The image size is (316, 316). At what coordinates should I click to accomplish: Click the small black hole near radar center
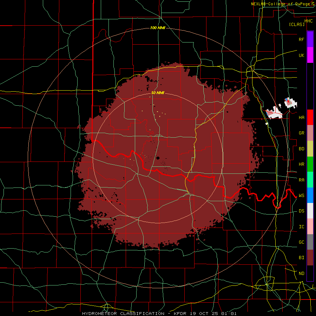pos(158,158)
